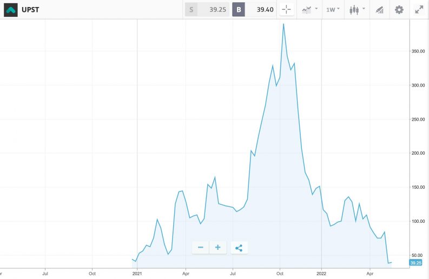Zoom in with the plus button
This screenshot has height=279, width=429.
click(218, 248)
